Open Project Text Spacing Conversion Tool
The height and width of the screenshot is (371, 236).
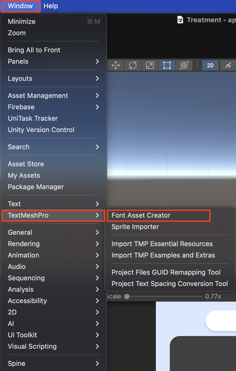coord(170,284)
